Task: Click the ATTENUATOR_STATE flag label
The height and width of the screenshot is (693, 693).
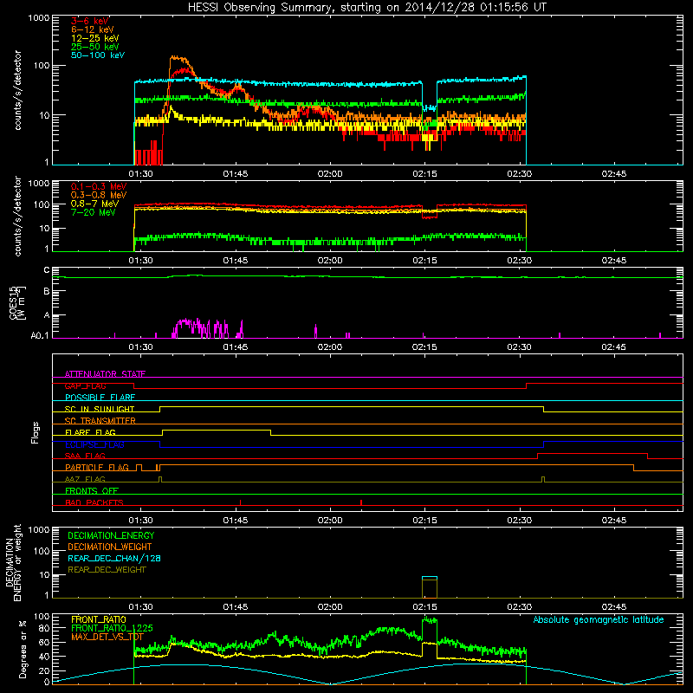Action: click(x=105, y=374)
